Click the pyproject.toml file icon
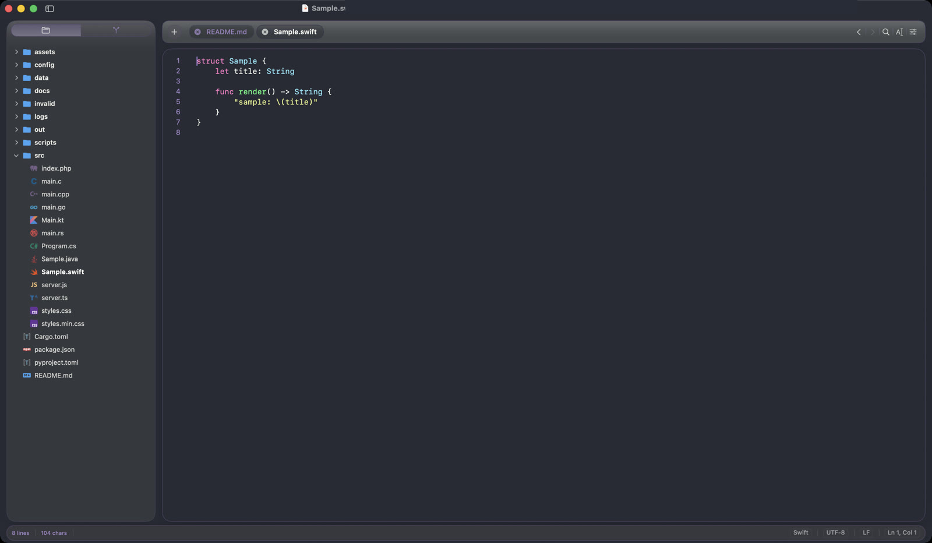This screenshot has width=932, height=543. [27, 362]
